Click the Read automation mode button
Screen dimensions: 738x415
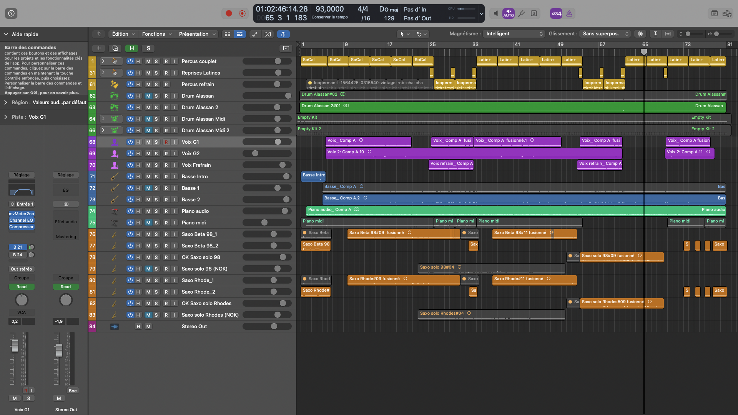pos(22,286)
